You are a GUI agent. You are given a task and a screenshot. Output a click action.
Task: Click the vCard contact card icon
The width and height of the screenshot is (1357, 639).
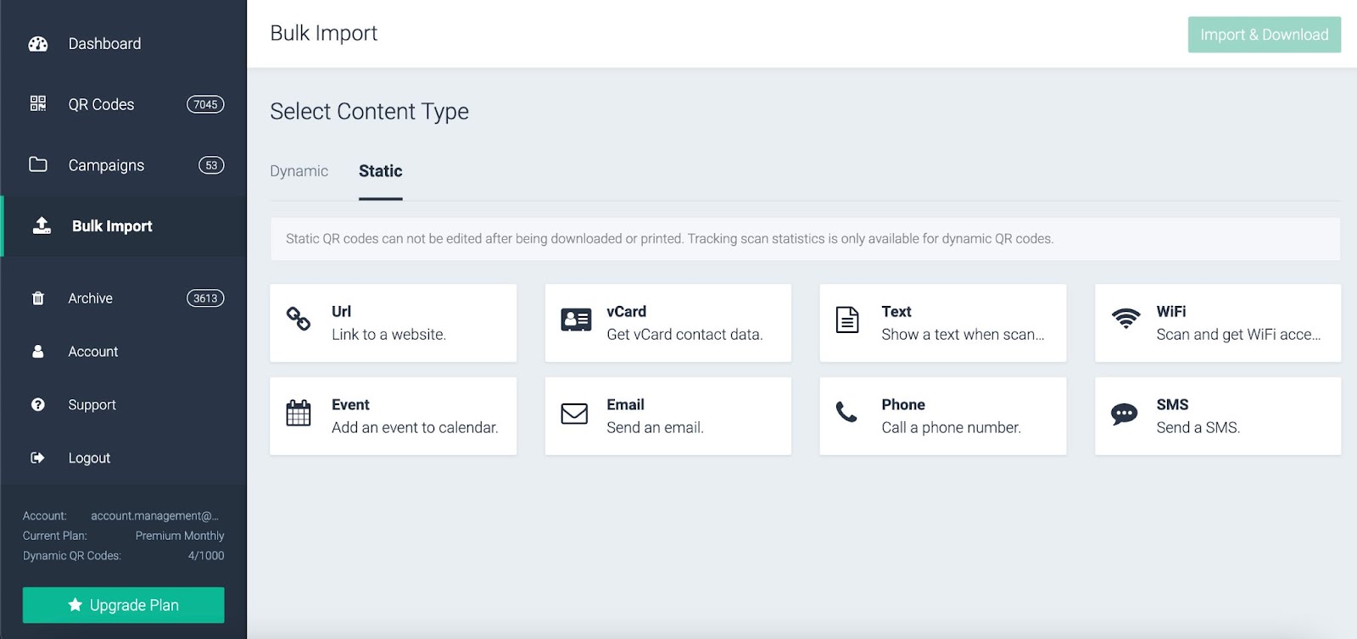coord(576,319)
